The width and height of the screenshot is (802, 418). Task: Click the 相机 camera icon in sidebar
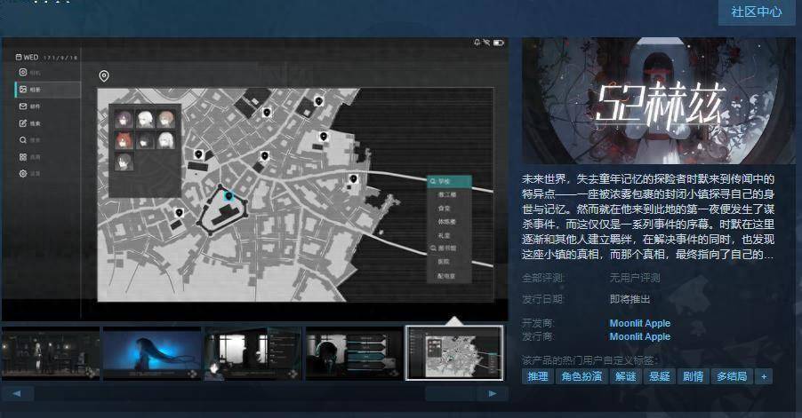tap(22, 73)
